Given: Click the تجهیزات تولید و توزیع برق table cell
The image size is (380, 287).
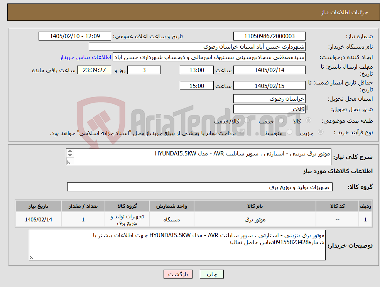Looking at the screenshot, I should (x=127, y=219).
